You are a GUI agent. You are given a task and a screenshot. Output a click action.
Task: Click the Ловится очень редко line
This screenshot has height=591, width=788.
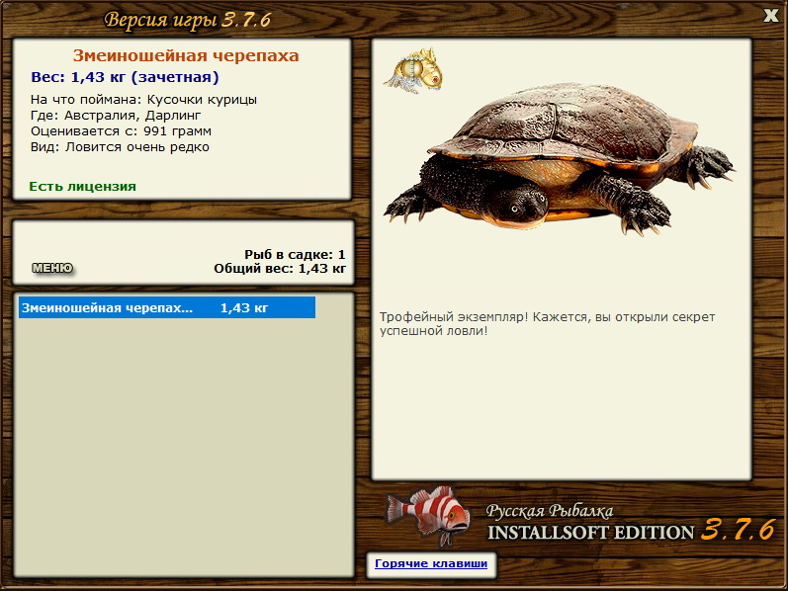pyautogui.click(x=120, y=147)
